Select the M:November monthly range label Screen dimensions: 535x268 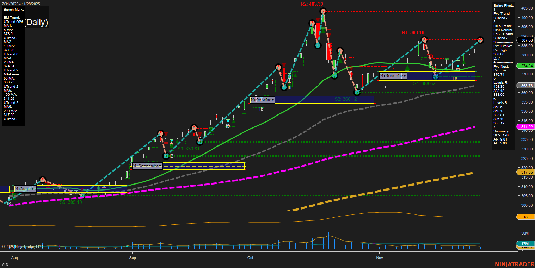tap(393, 76)
